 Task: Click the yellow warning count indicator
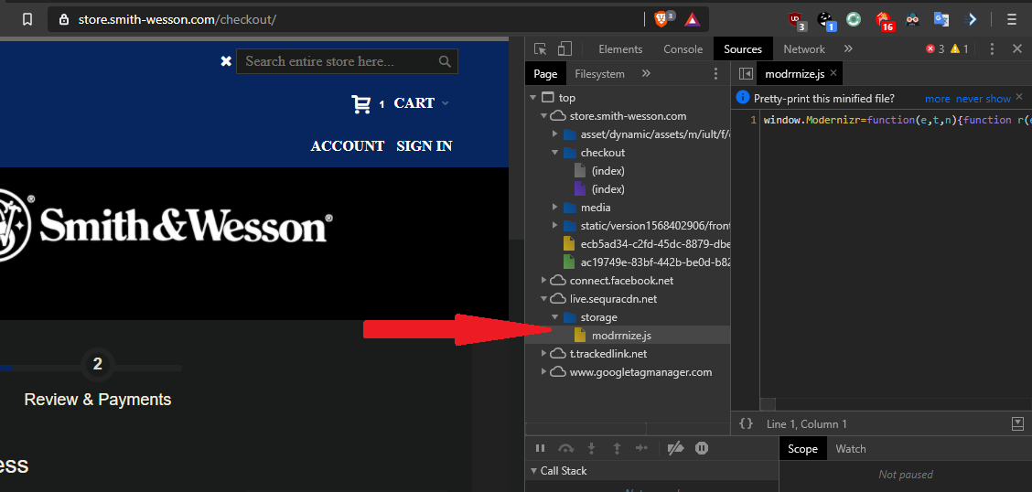959,48
